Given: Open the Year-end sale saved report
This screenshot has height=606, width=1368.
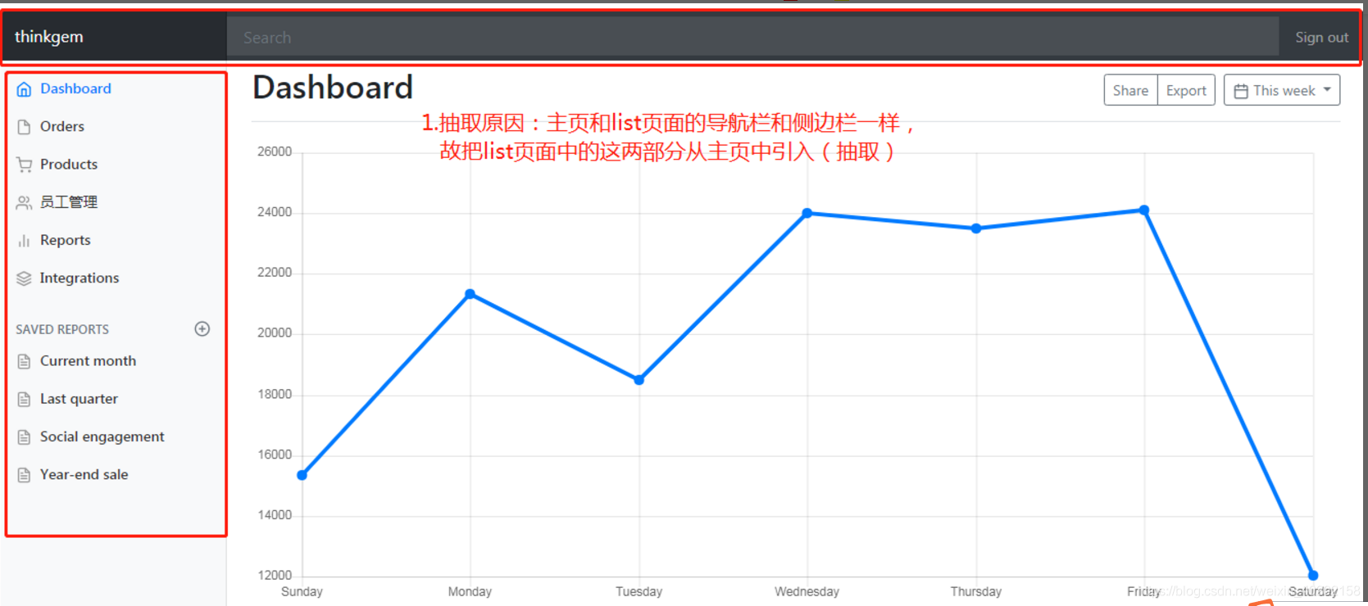Looking at the screenshot, I should pyautogui.click(x=84, y=474).
